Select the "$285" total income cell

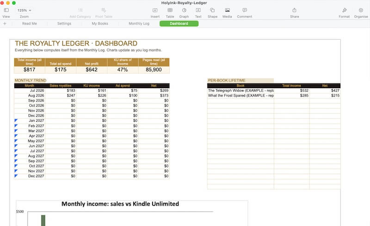(x=292, y=95)
